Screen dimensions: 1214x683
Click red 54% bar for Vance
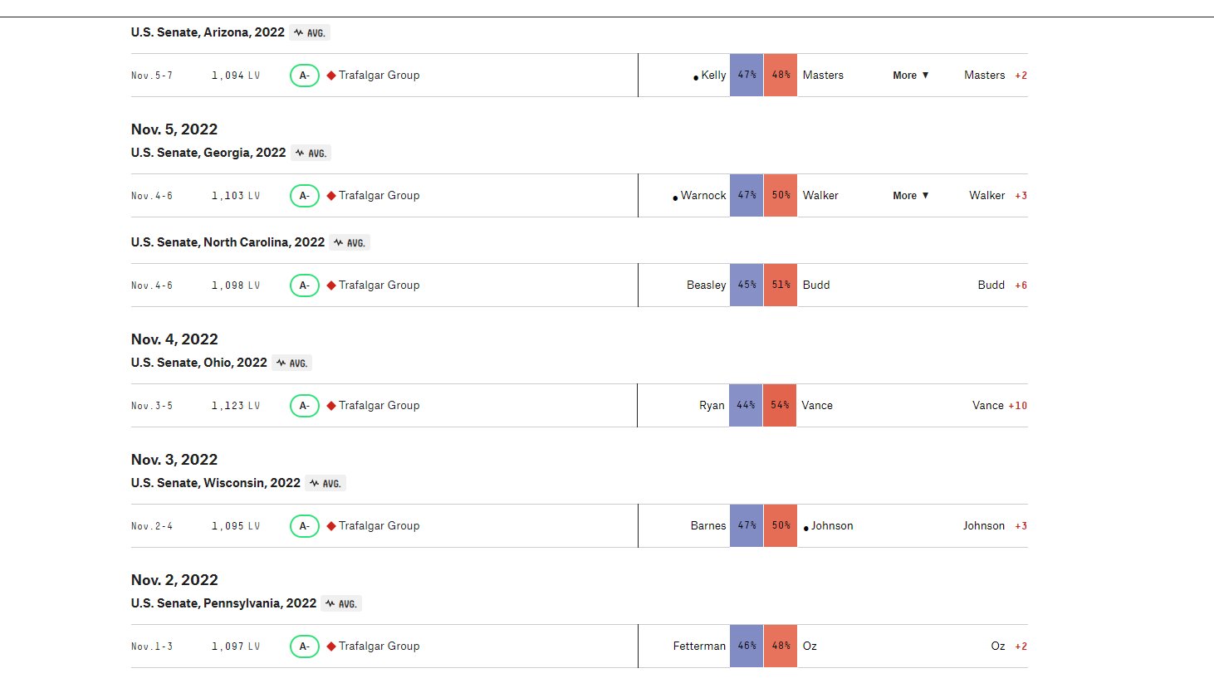pyautogui.click(x=780, y=406)
